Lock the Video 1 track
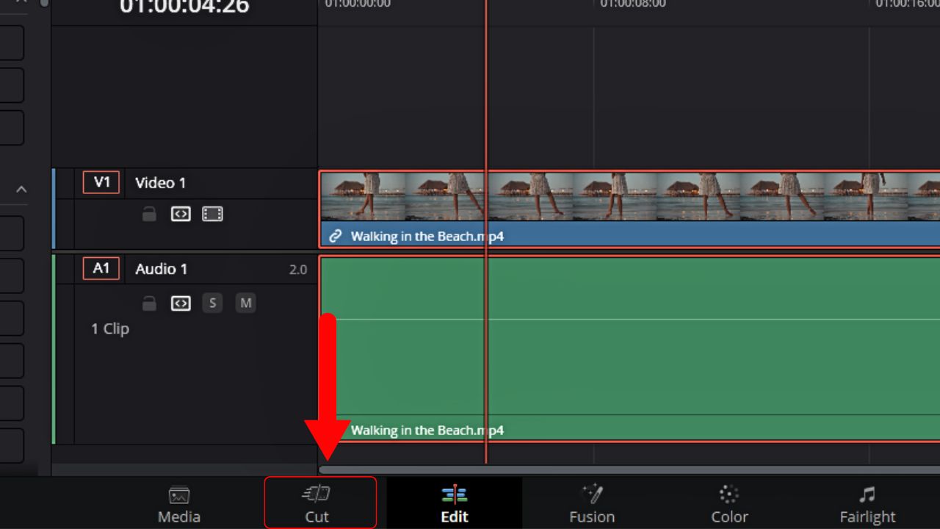Screen dimensions: 940x529 pos(149,214)
